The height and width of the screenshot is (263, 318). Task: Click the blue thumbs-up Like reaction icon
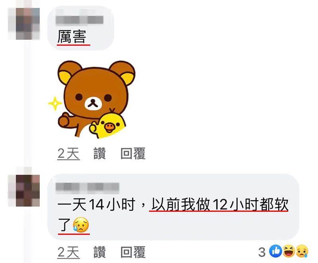[275, 251]
